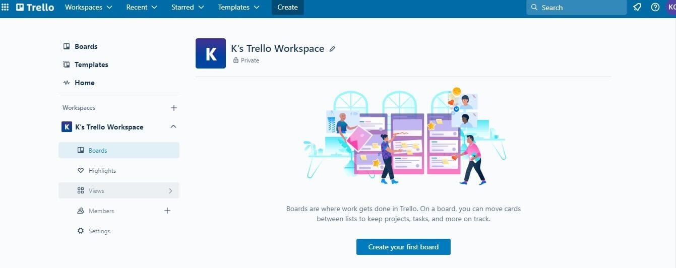Open the account avatar menu

(671, 7)
